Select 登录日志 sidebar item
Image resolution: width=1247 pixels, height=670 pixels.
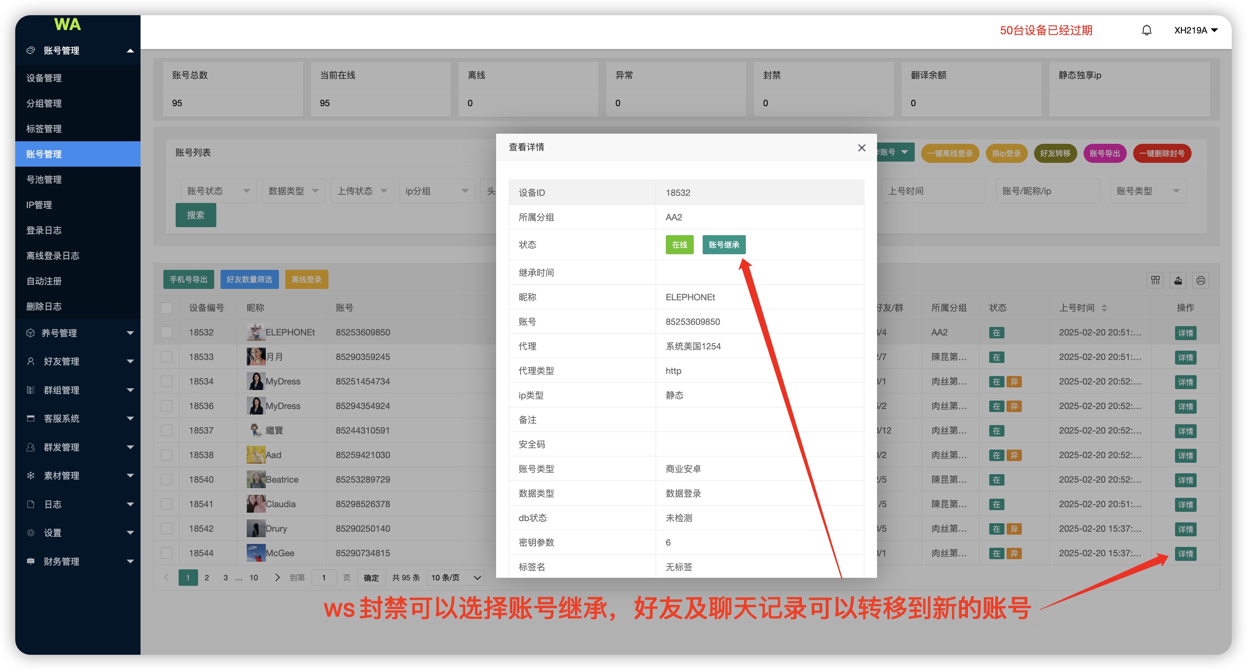click(x=44, y=230)
